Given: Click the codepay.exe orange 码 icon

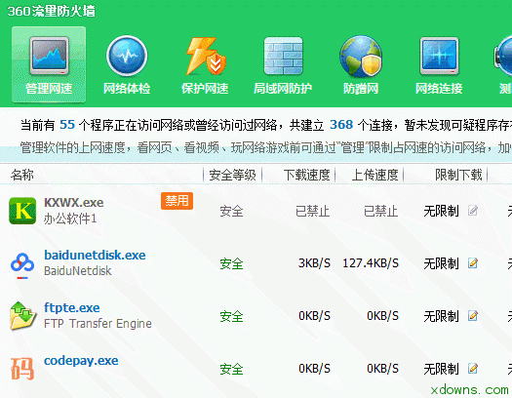Looking at the screenshot, I should (x=22, y=369).
